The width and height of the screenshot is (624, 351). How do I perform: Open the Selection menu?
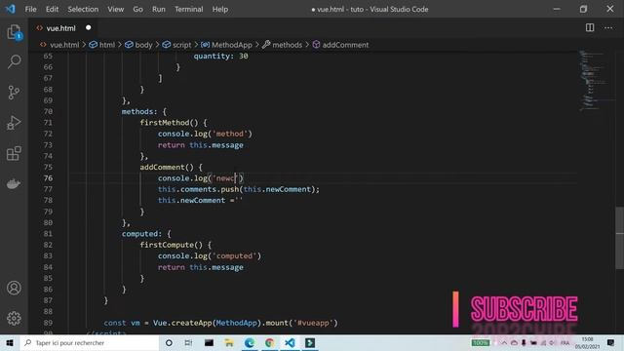(83, 9)
